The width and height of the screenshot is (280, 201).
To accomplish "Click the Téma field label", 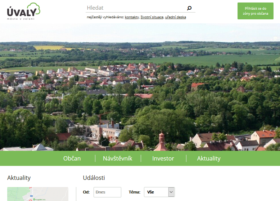I will [x=134, y=192].
